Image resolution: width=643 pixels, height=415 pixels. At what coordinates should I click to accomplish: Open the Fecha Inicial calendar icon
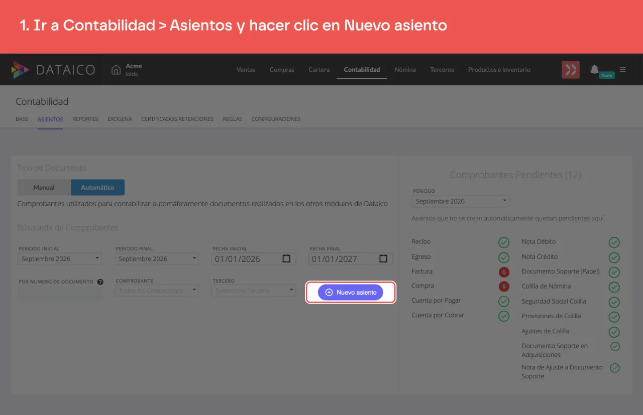point(286,259)
